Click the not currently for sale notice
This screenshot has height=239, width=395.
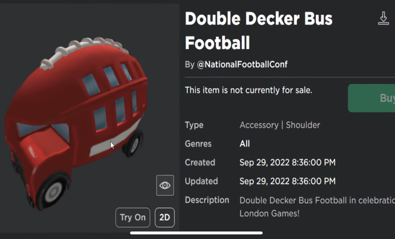click(x=249, y=90)
